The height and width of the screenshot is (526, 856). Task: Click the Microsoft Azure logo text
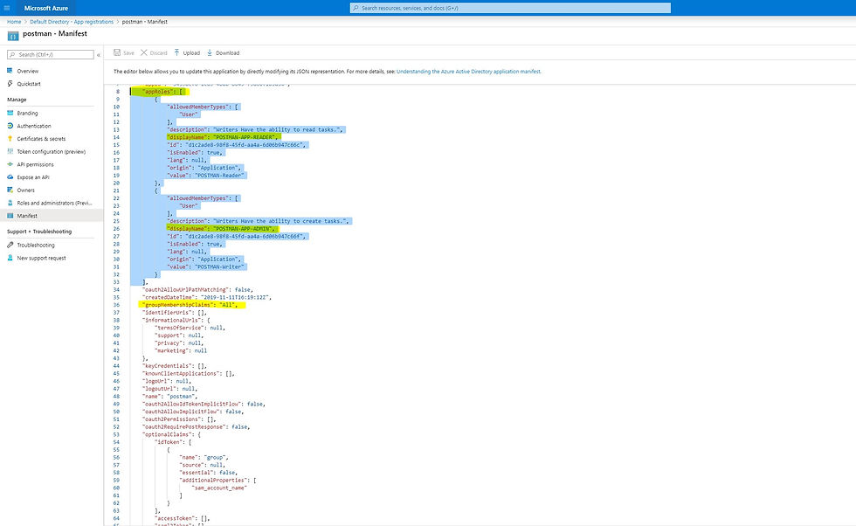click(x=45, y=8)
